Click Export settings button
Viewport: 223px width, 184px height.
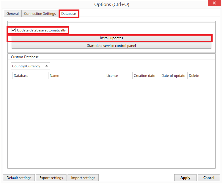[x=51, y=178]
